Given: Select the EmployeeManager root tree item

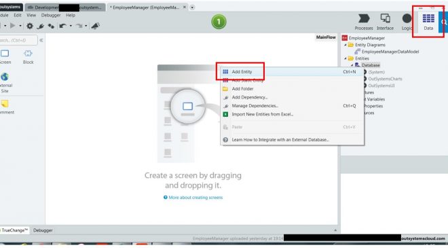Looking at the screenshot, I should click(x=367, y=38).
